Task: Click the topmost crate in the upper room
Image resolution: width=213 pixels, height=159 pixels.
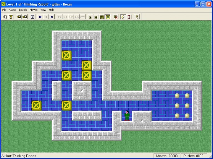Action: 67,55
